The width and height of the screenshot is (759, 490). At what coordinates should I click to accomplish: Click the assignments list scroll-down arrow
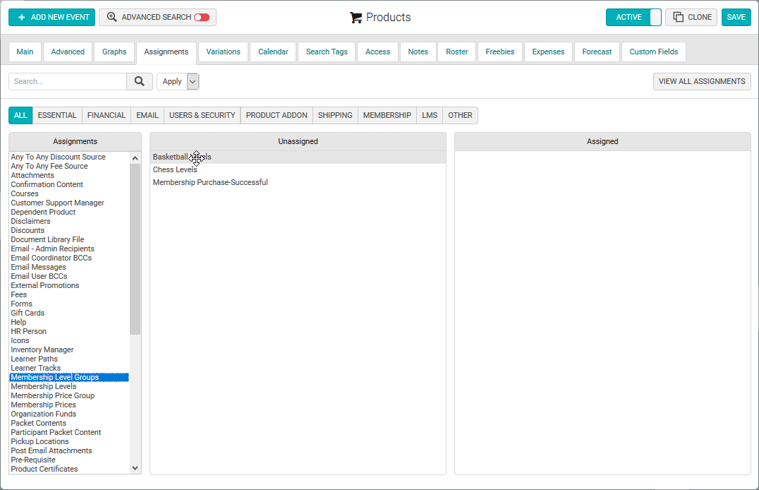click(x=135, y=468)
